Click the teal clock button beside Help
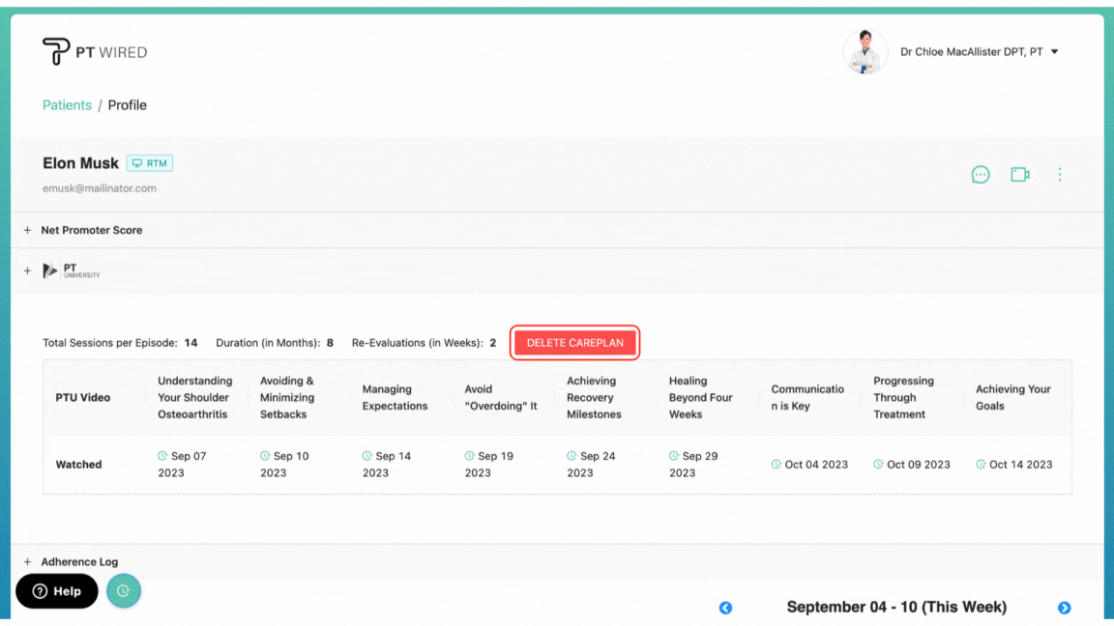The width and height of the screenshot is (1114, 626). [x=124, y=591]
